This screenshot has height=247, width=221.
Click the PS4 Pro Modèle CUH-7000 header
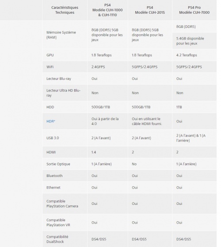tap(194, 10)
